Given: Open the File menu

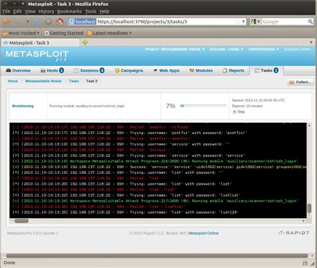Looking at the screenshot, I should point(6,11).
